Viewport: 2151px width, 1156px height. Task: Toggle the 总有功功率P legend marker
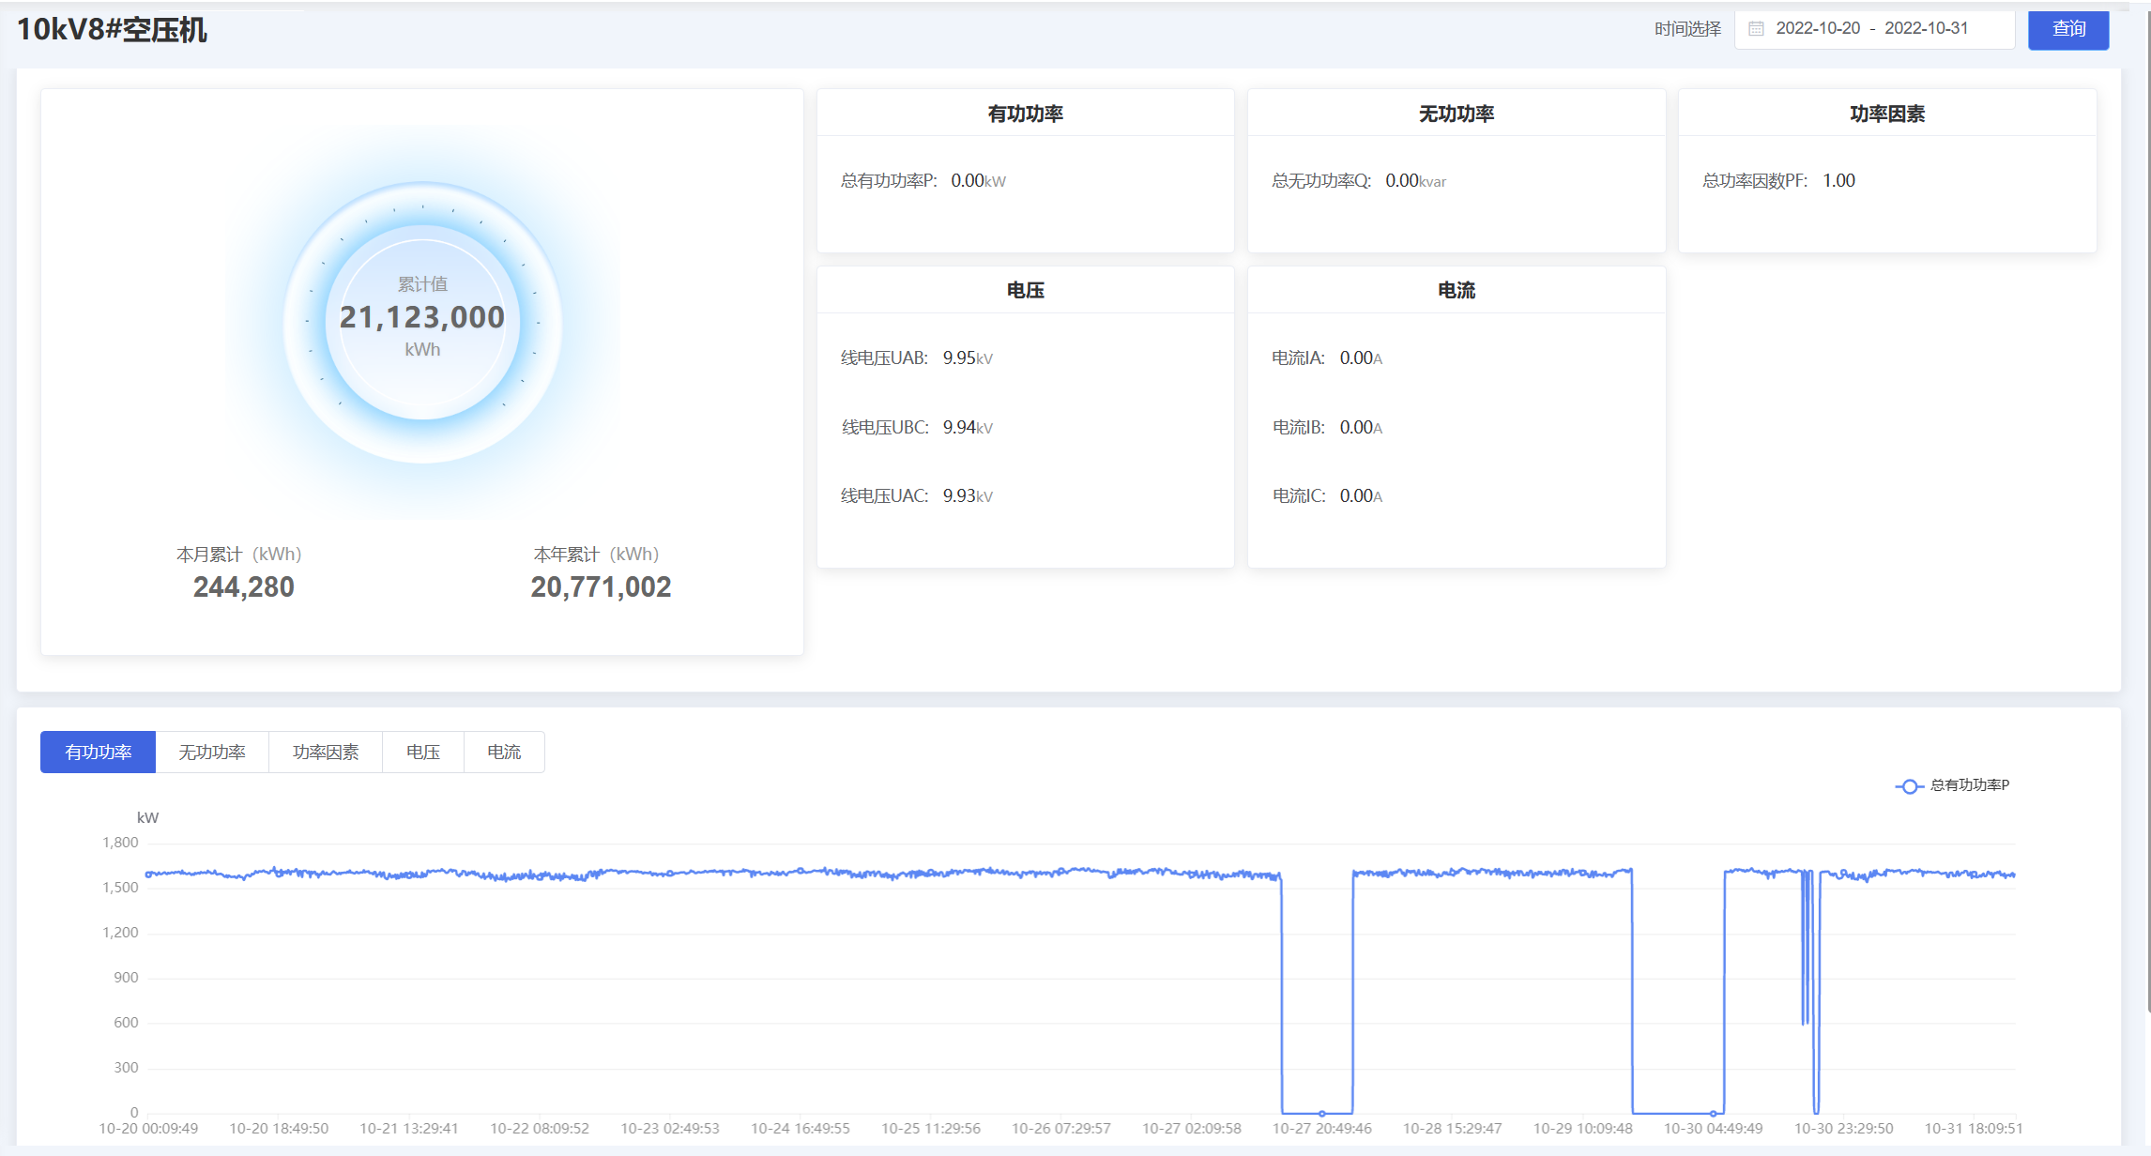(1909, 786)
